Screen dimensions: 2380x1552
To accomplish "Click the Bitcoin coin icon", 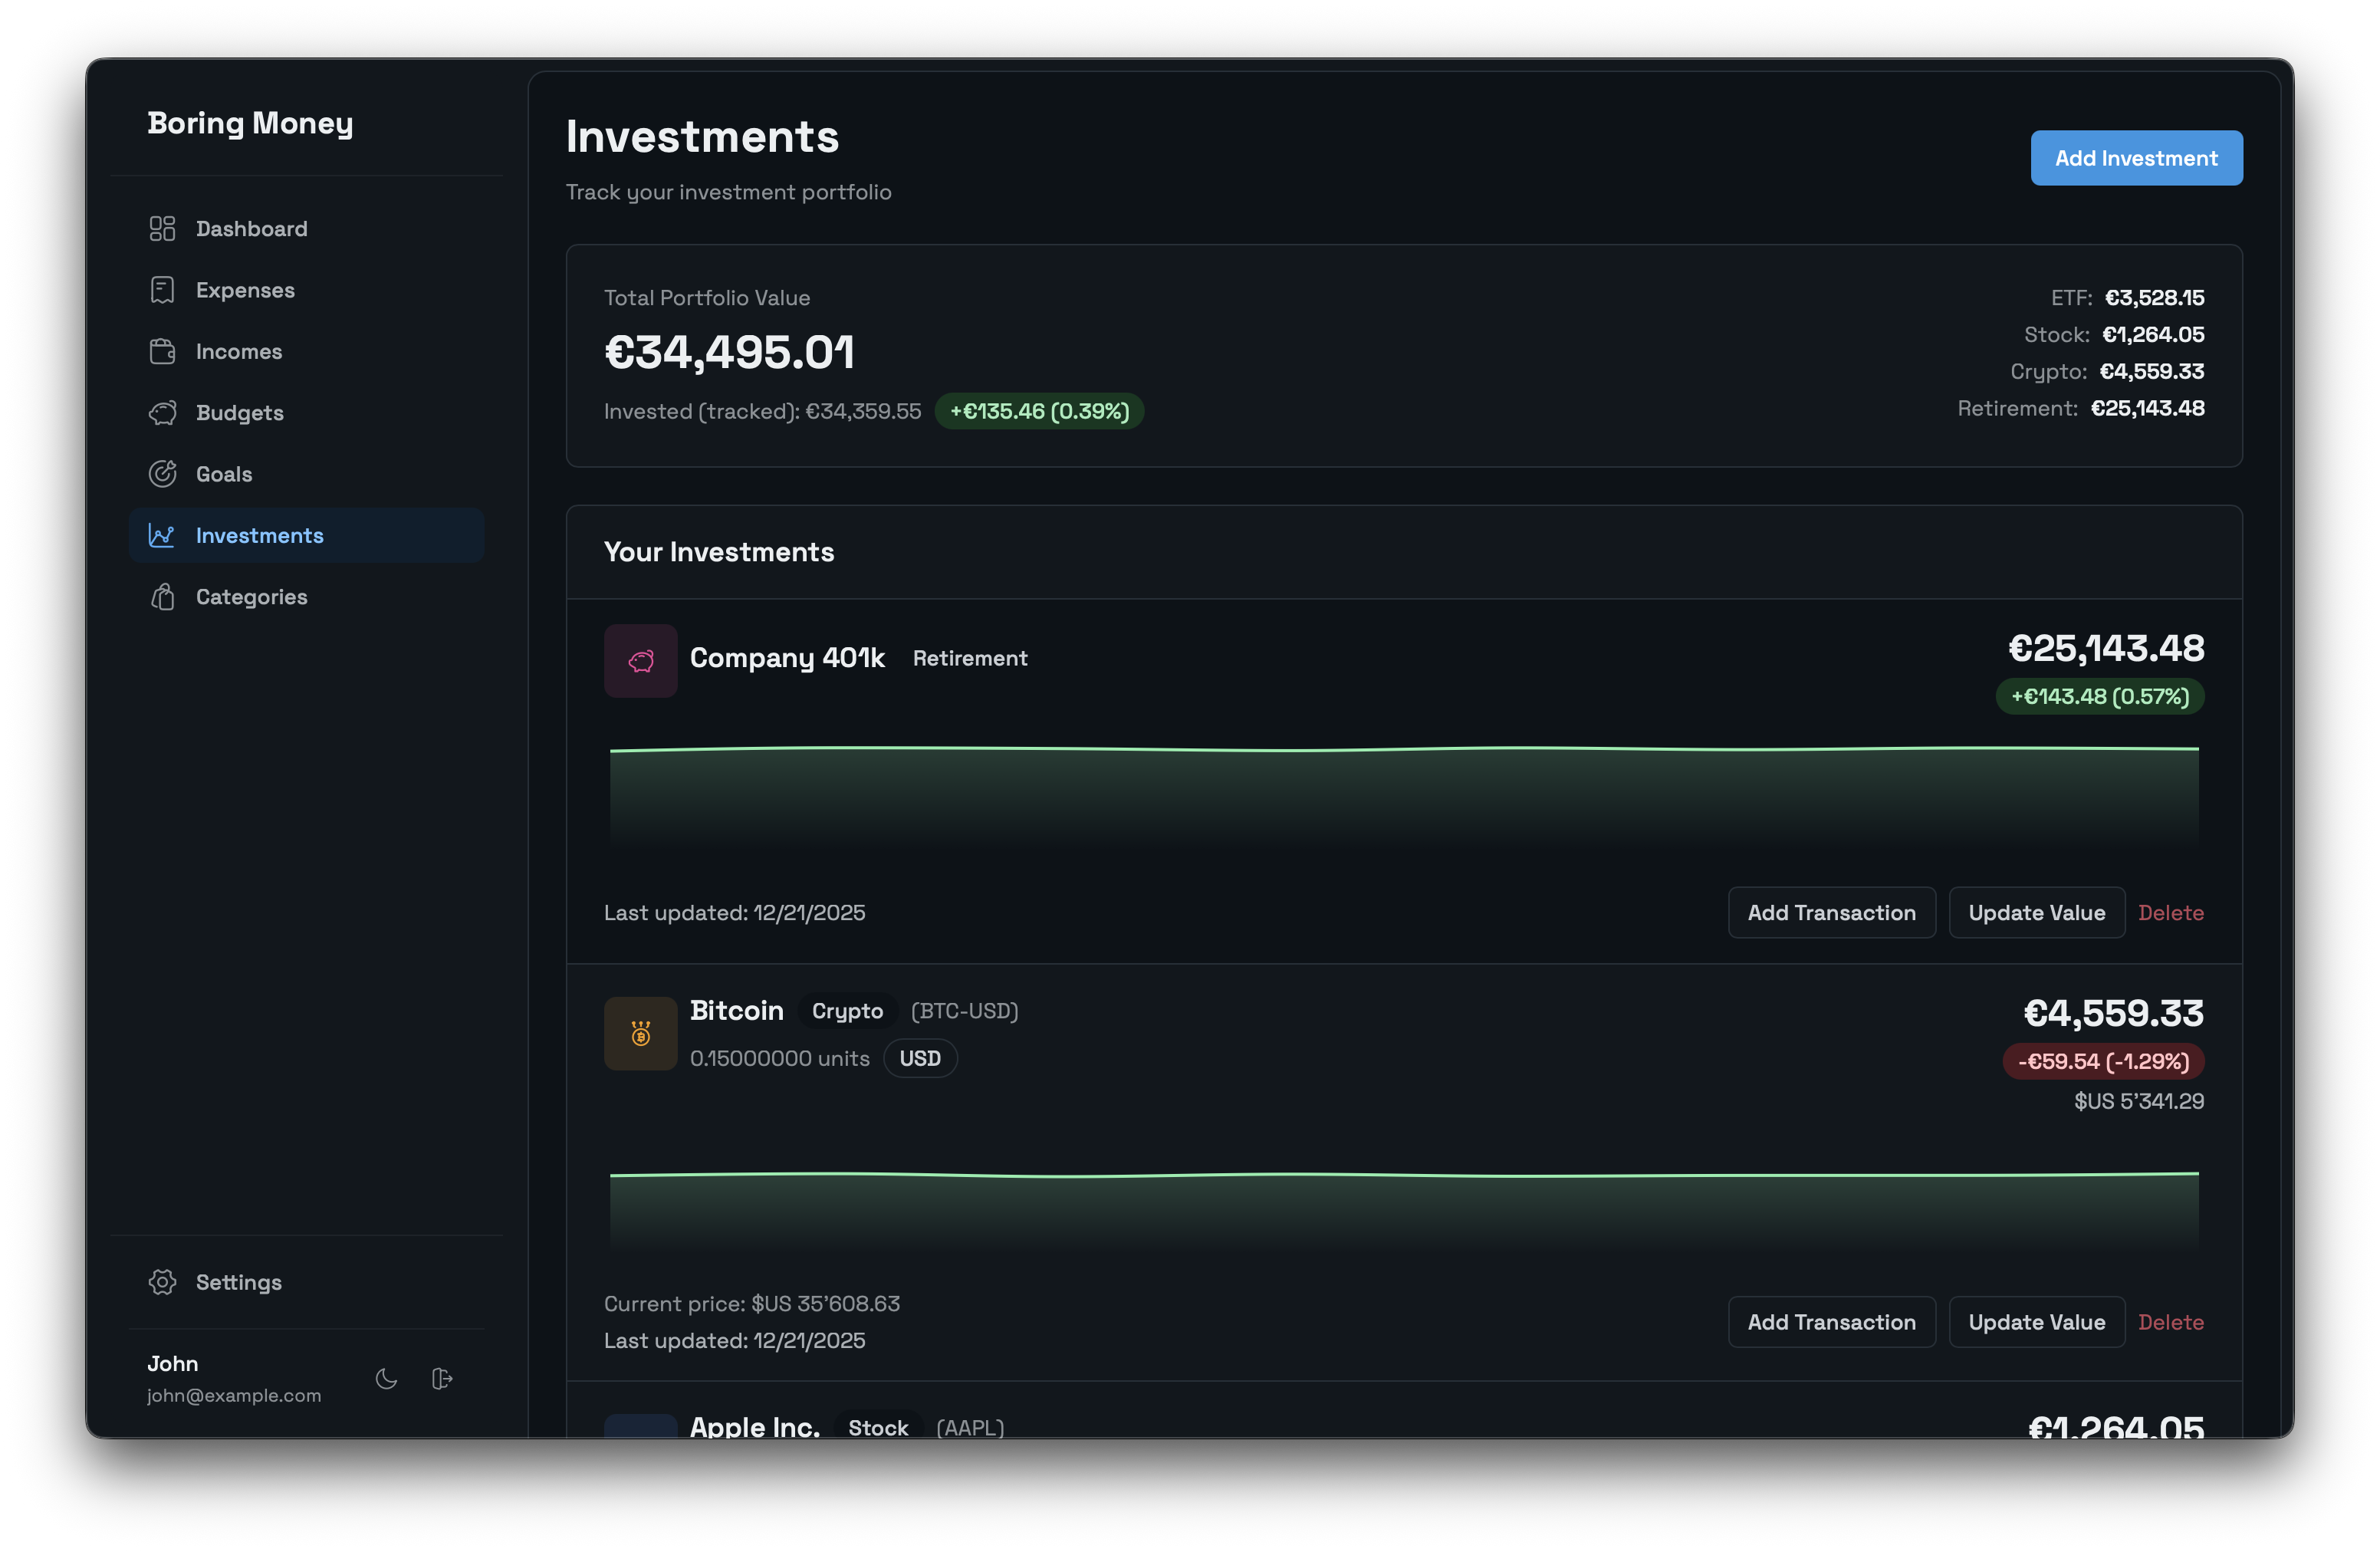I will pos(641,1034).
